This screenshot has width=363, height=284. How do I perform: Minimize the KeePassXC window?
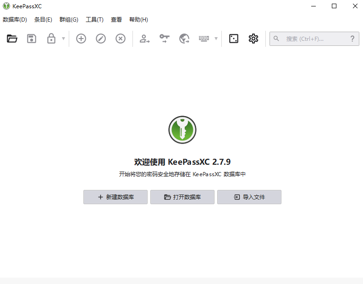[313, 6]
